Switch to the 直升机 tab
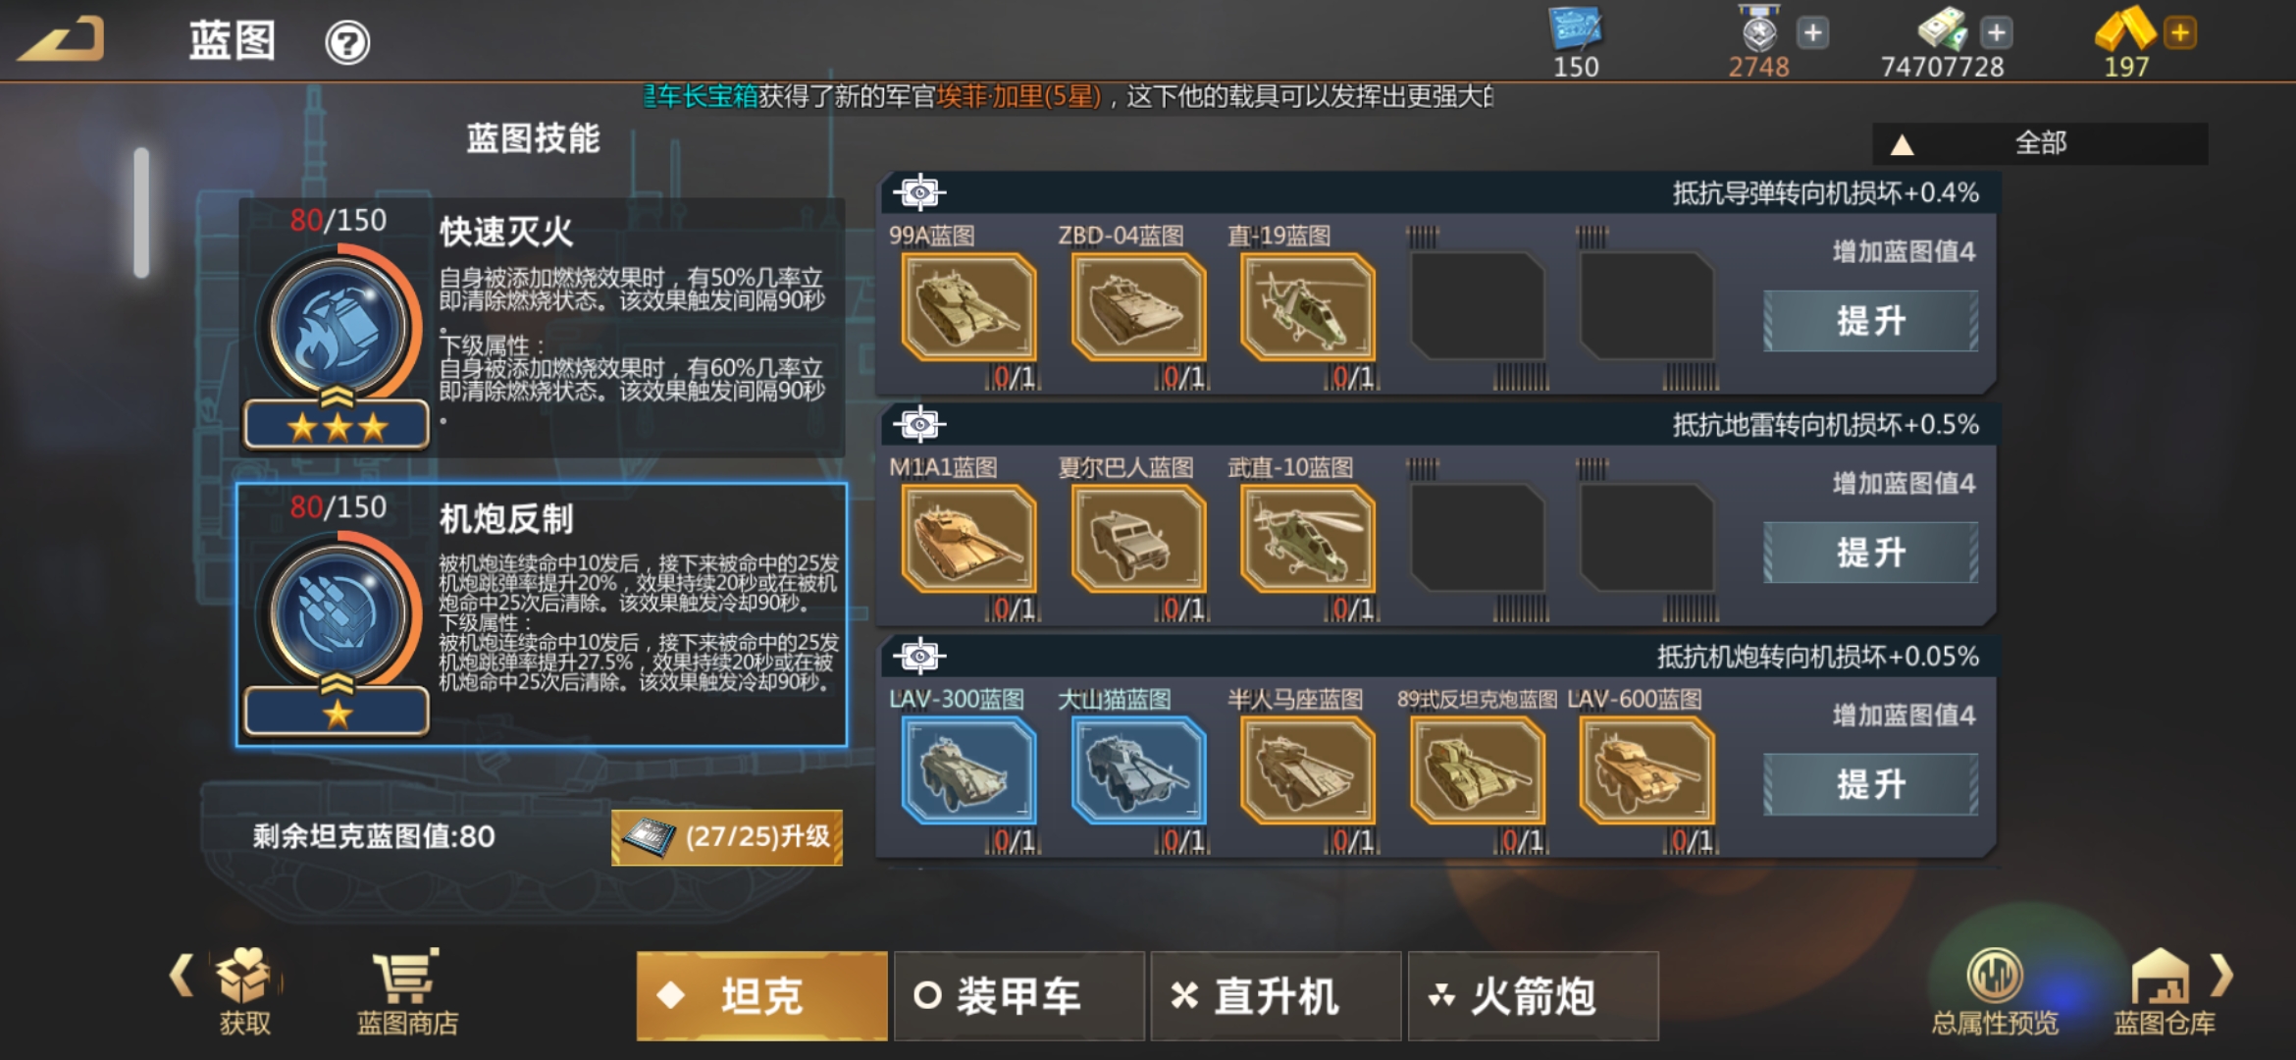Viewport: 2296px width, 1060px height. click(x=1276, y=996)
